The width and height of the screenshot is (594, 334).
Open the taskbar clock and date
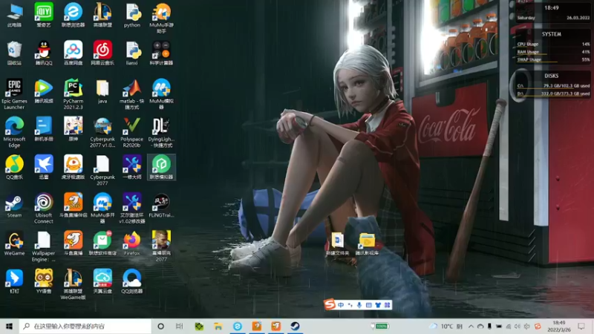click(x=559, y=326)
